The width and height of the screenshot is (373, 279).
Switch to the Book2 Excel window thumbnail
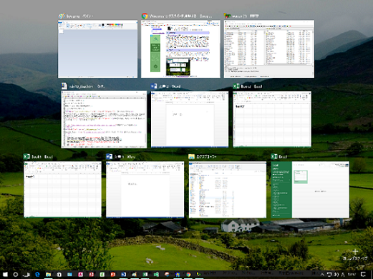(x=272, y=119)
